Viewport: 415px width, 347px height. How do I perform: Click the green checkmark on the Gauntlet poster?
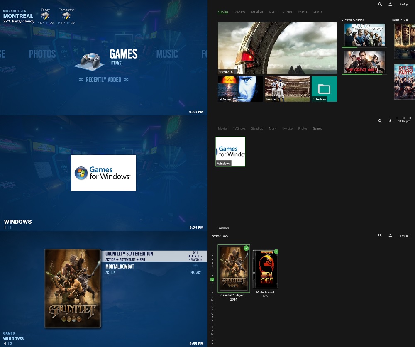(x=246, y=248)
